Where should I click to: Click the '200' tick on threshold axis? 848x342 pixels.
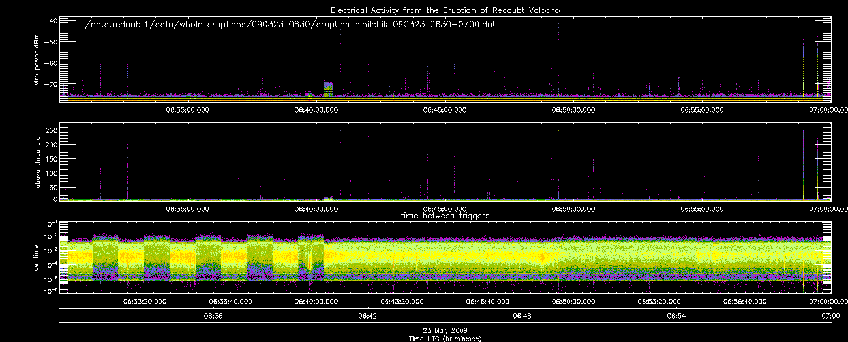(51, 145)
